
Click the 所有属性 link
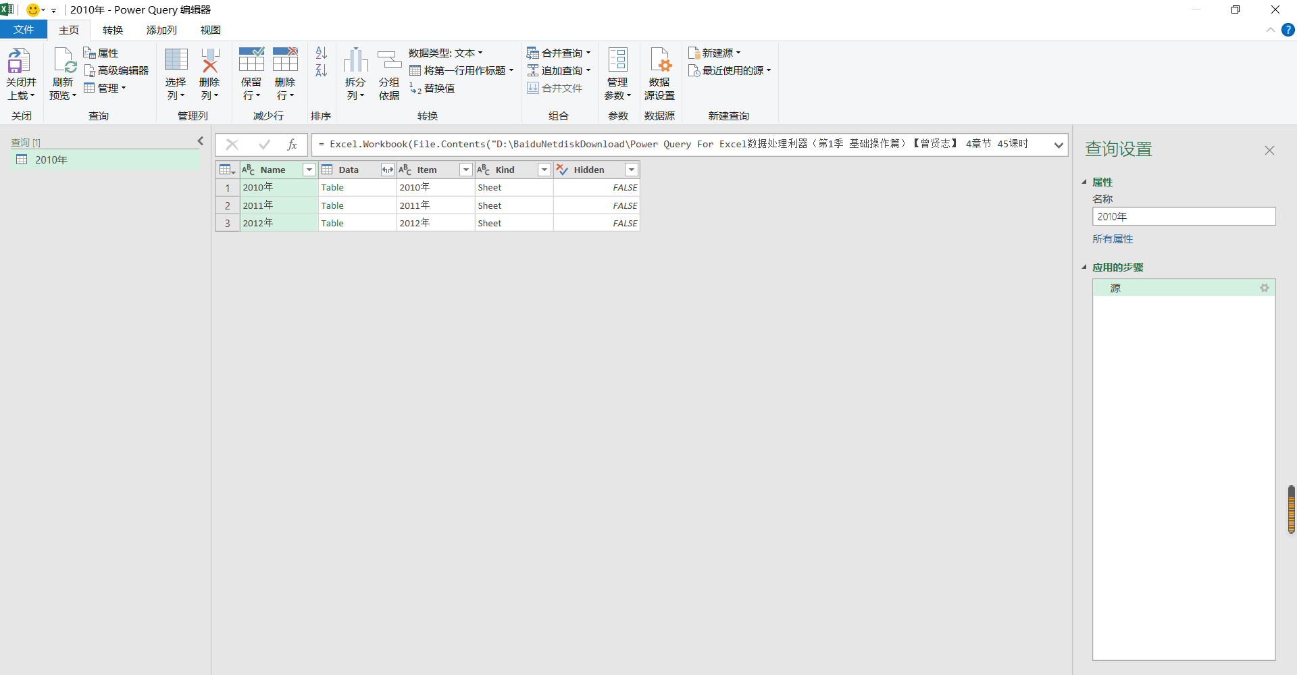point(1112,239)
